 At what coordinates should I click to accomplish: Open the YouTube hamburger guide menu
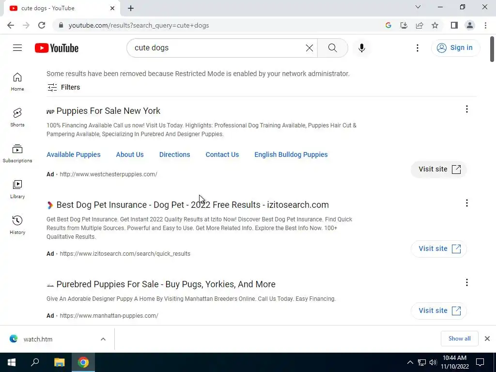tap(17, 48)
